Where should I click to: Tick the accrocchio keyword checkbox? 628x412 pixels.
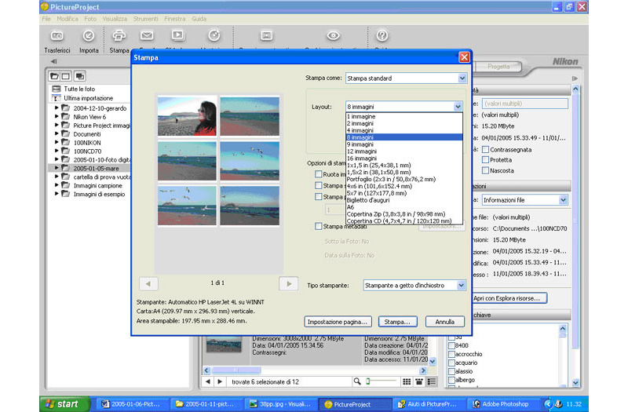[452, 354]
